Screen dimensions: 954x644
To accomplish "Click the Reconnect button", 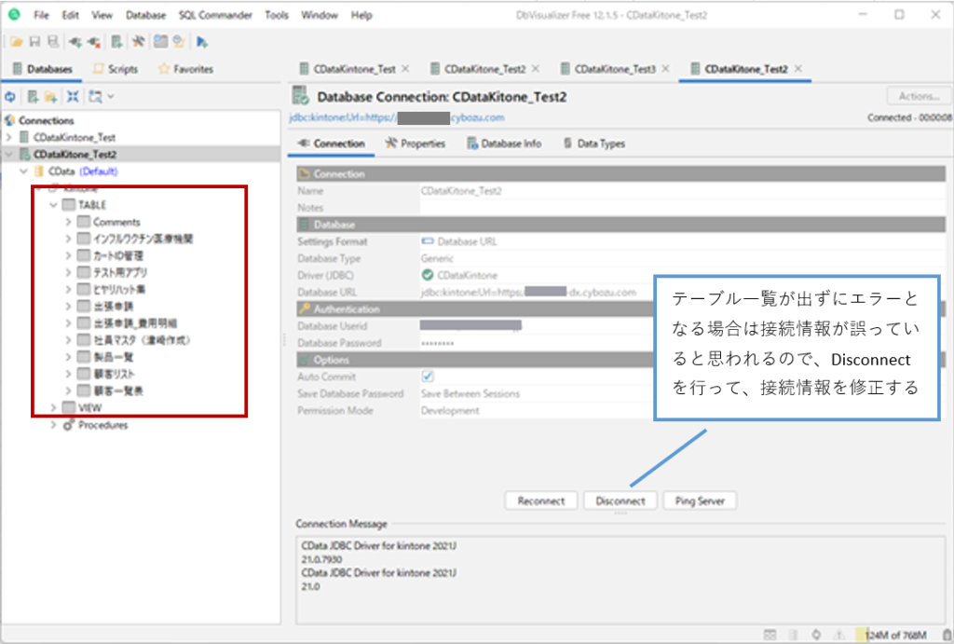I will tap(541, 501).
